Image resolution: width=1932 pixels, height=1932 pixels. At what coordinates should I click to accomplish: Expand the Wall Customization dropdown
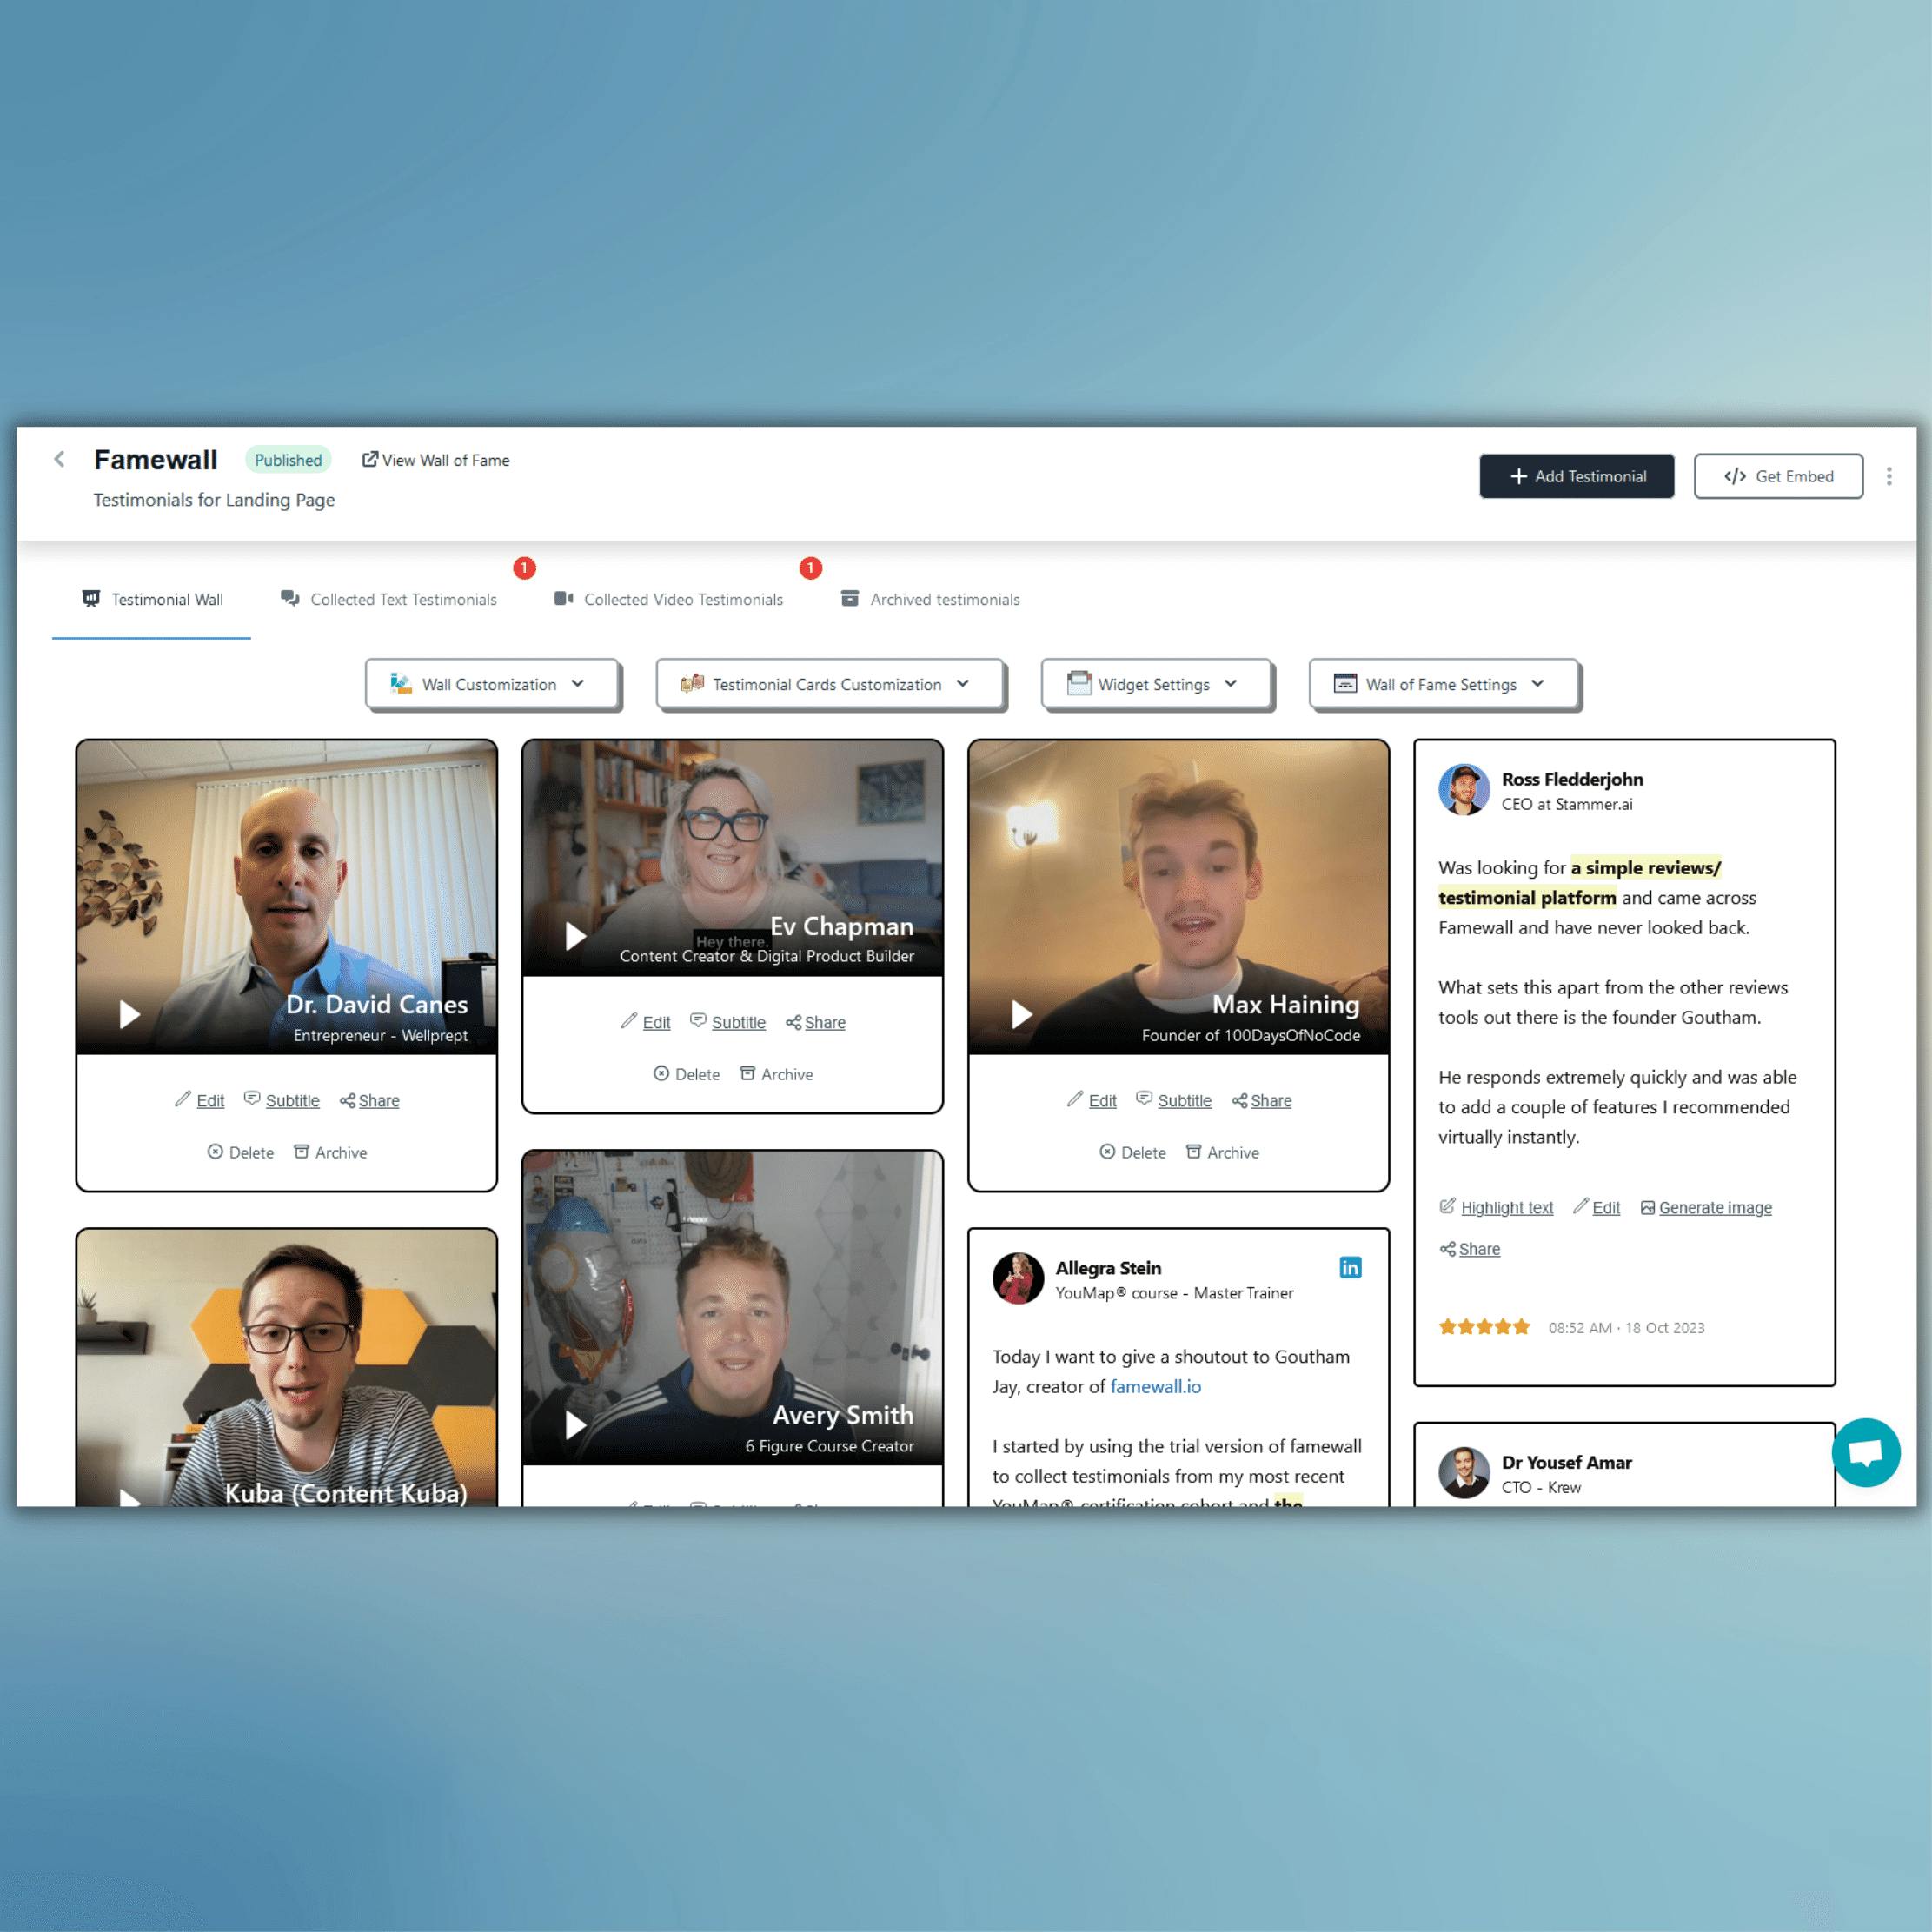pos(492,685)
